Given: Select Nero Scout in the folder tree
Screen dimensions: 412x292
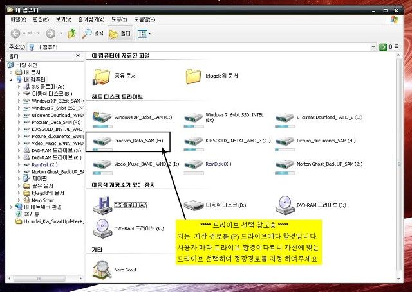Looking at the screenshot, I should point(43,200).
